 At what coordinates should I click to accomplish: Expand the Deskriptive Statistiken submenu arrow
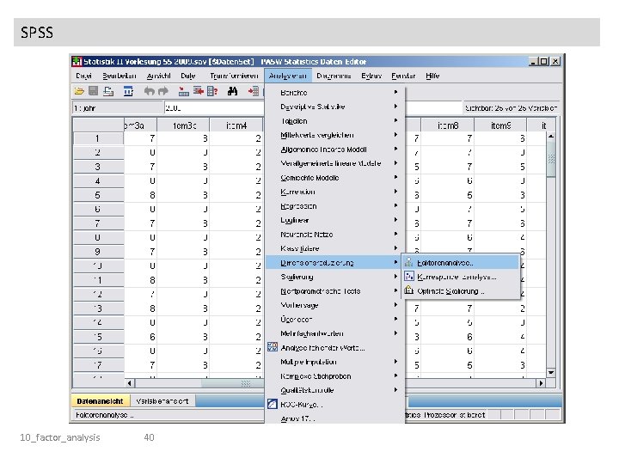point(395,107)
